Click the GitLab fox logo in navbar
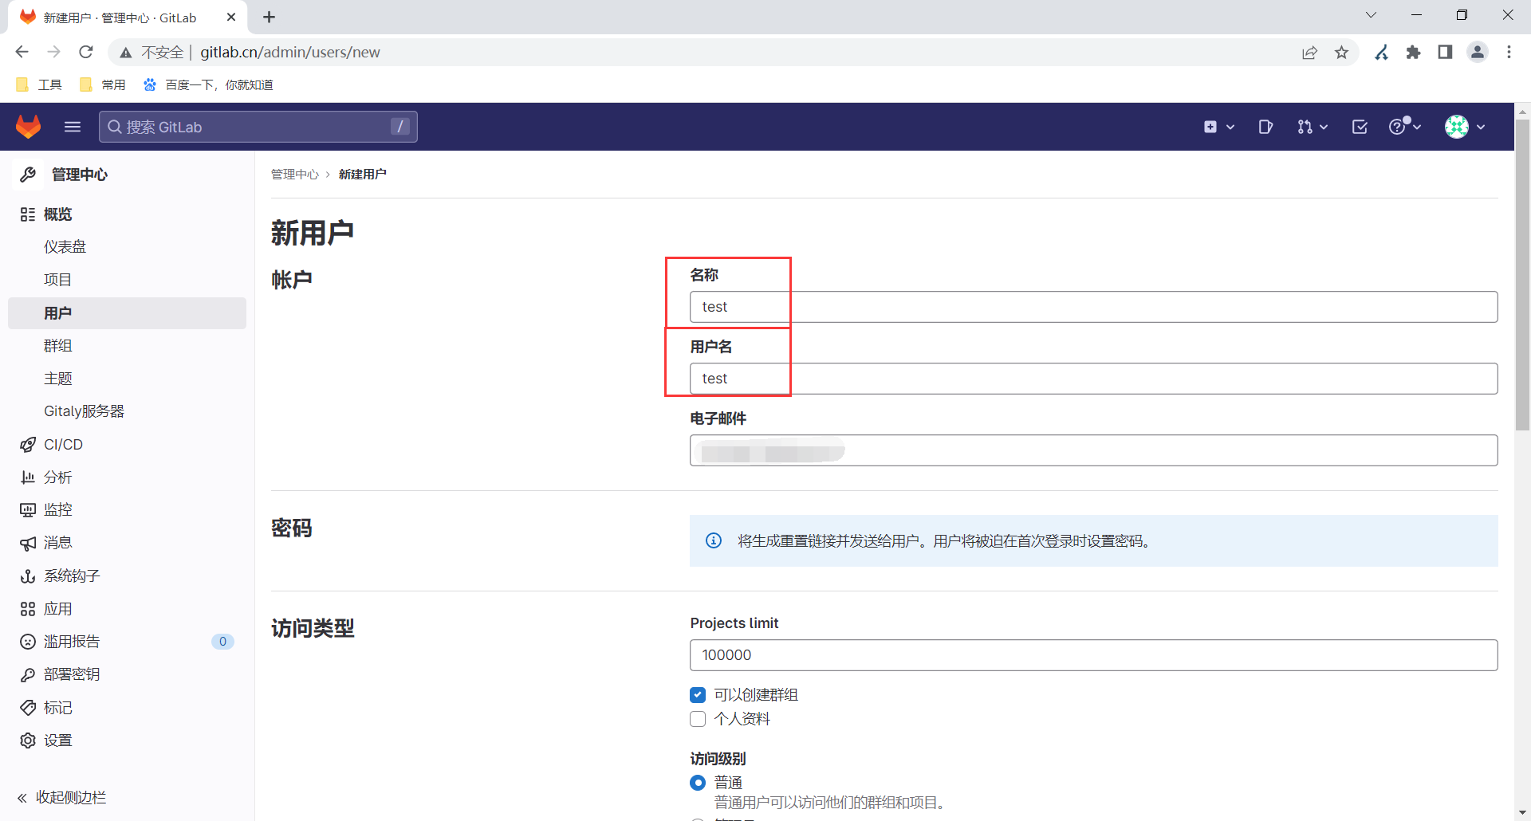The width and height of the screenshot is (1531, 821). [x=29, y=127]
